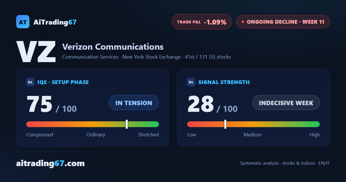Click the Verizon Communications title

coord(113,47)
